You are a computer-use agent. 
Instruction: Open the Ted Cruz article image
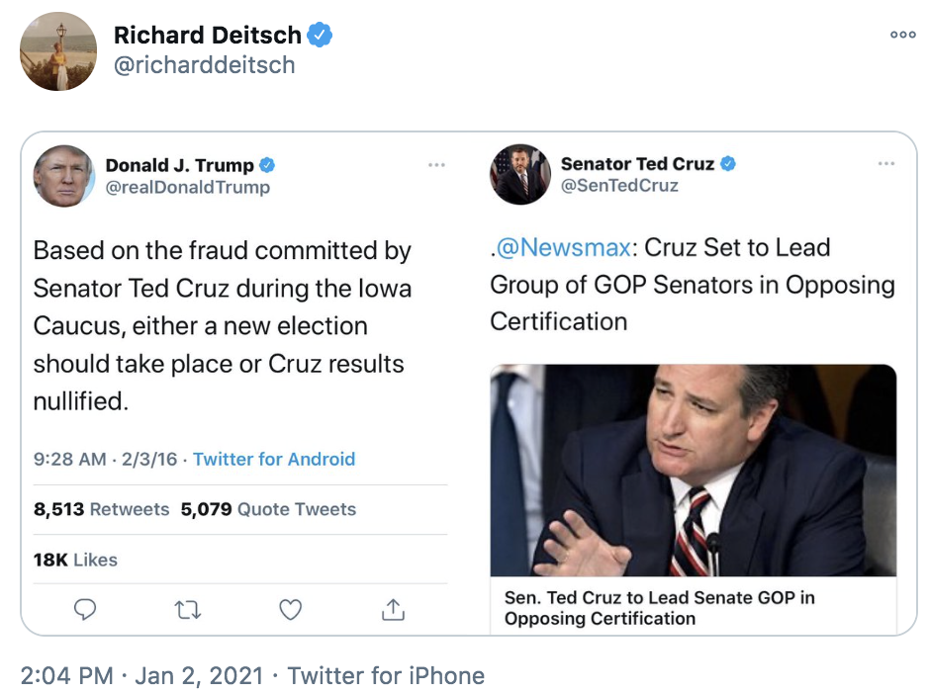click(693, 471)
